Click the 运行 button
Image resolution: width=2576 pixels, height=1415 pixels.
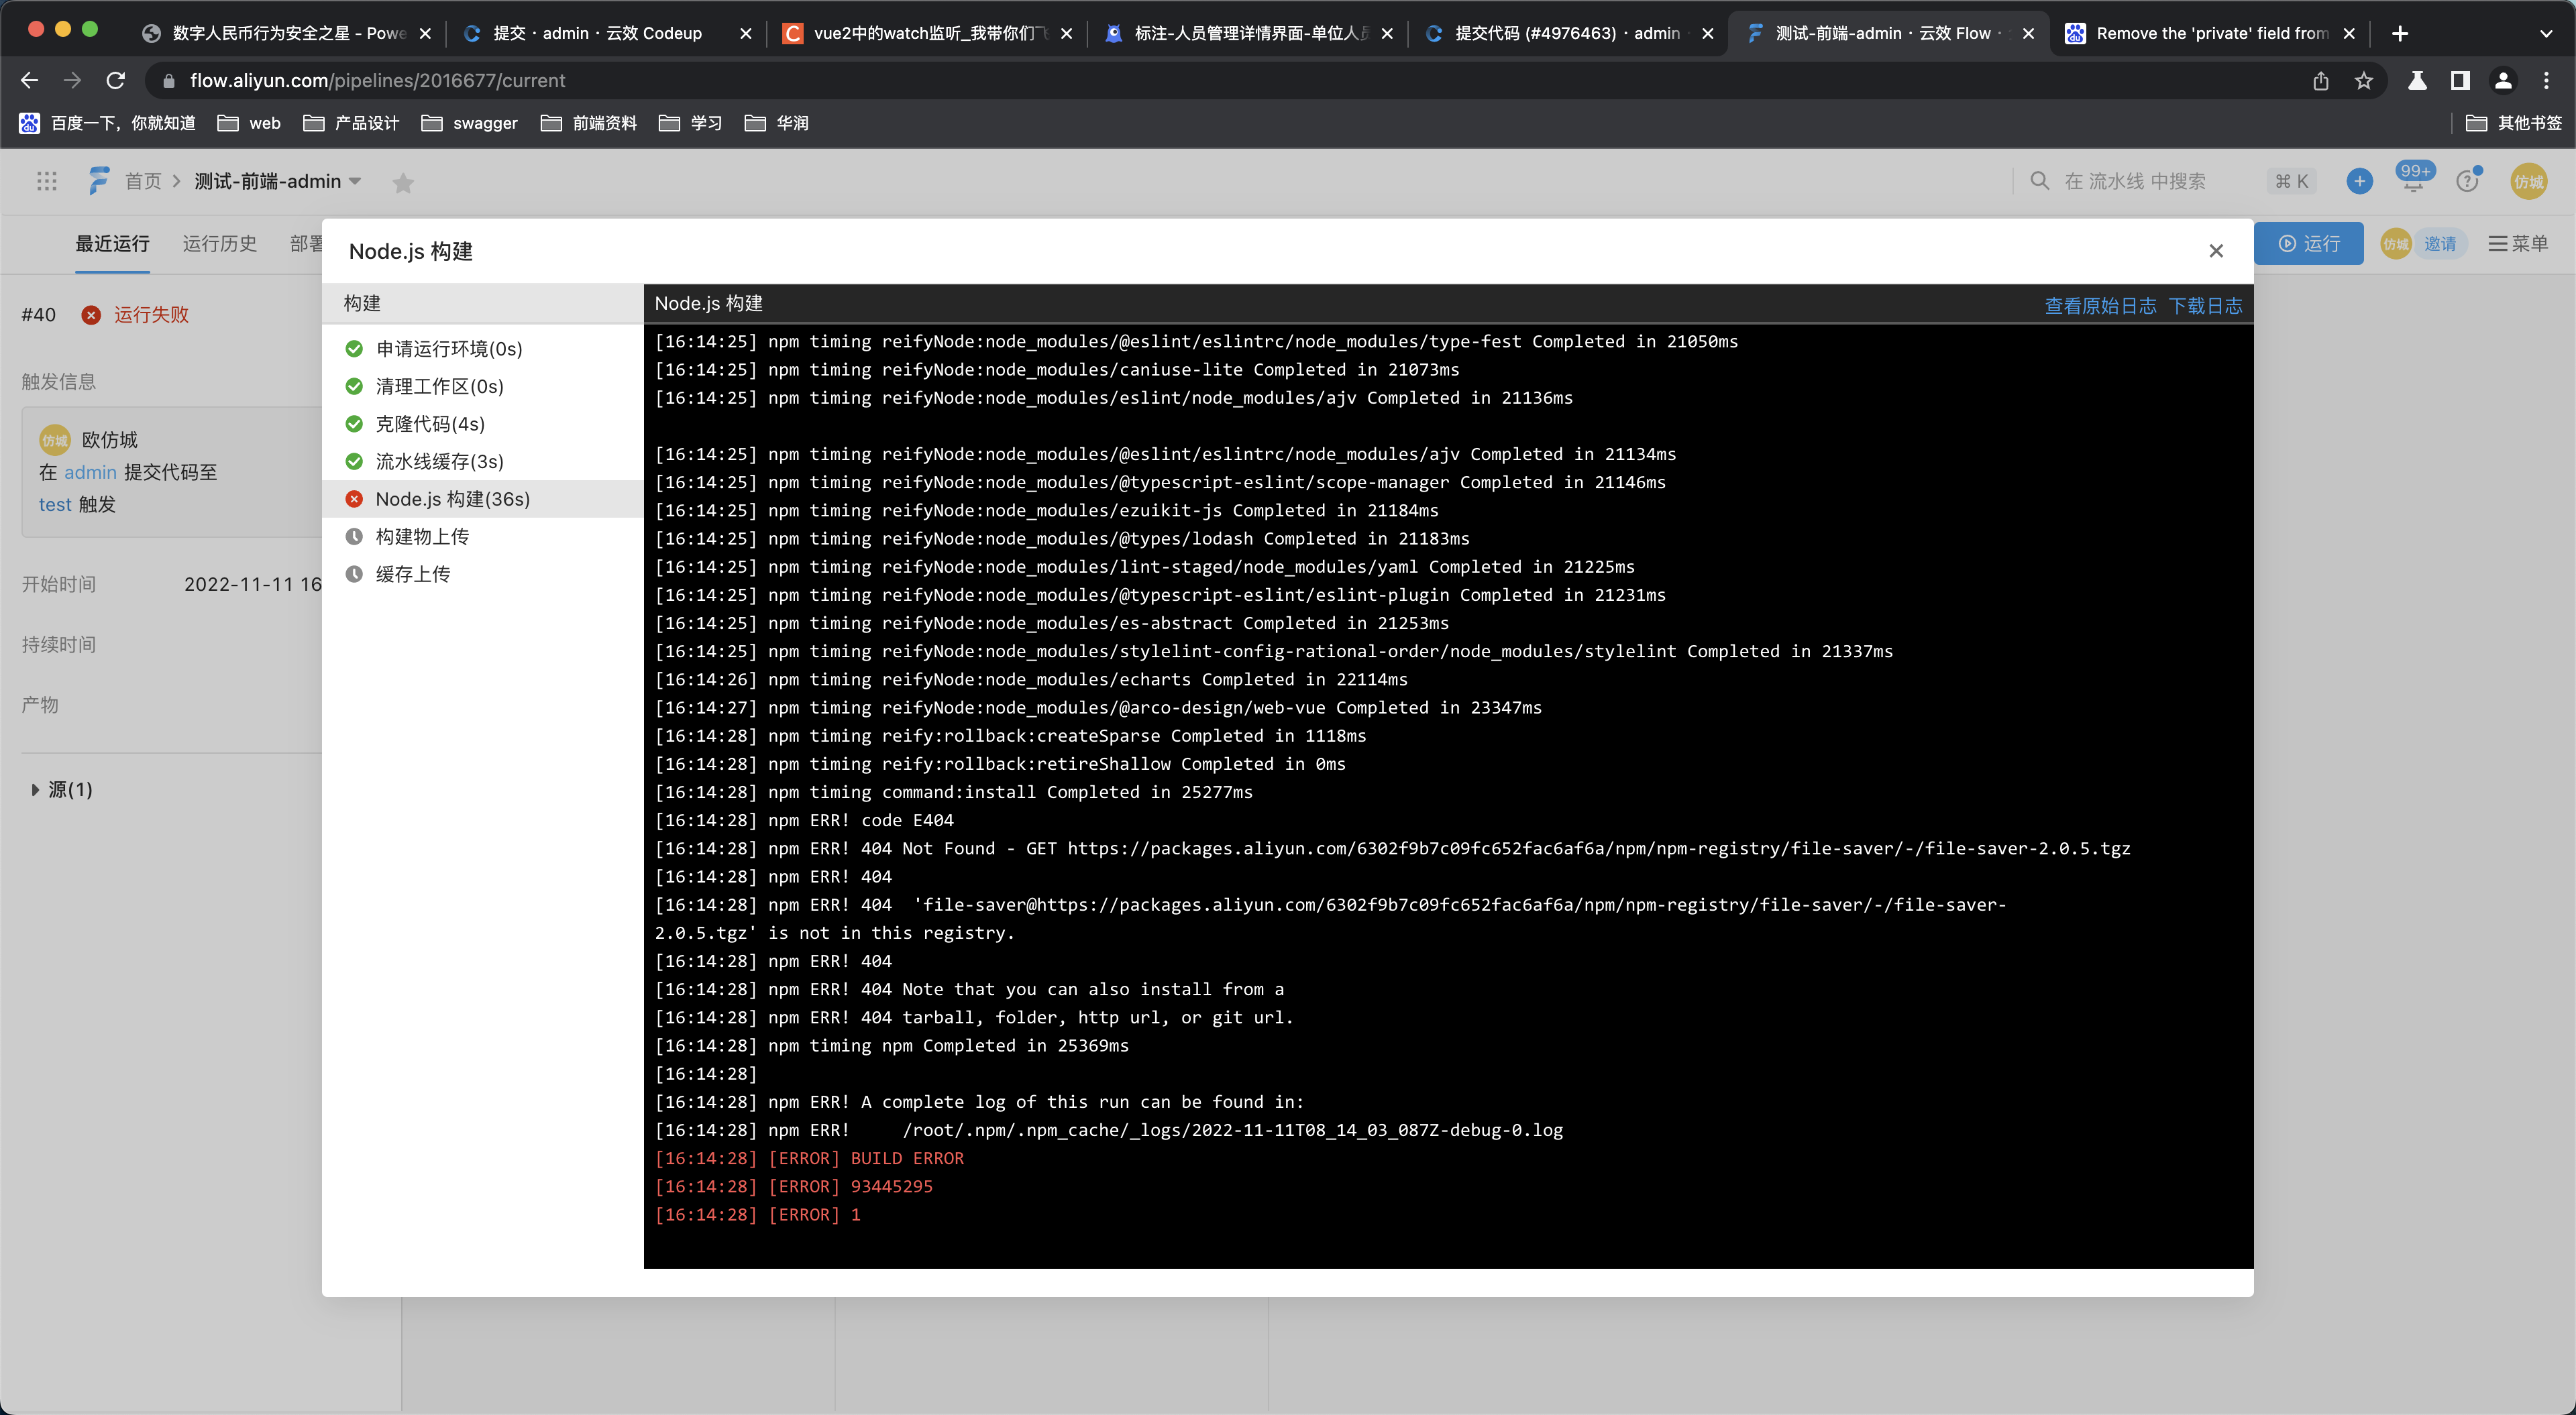click(x=2308, y=244)
